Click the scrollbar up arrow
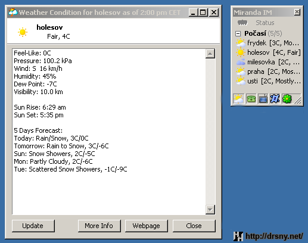Screen dimensions: 308x243 click(x=210, y=54)
